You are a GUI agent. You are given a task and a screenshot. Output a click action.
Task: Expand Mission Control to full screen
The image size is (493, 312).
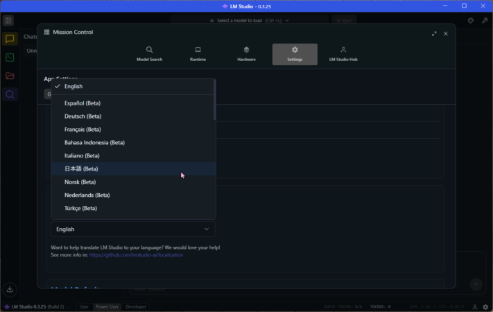[x=434, y=34]
